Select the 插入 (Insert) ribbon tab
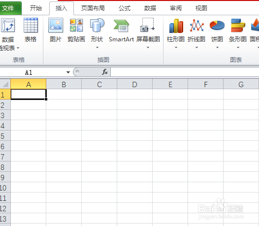This screenshot has width=259, height=226. pyautogui.click(x=62, y=8)
